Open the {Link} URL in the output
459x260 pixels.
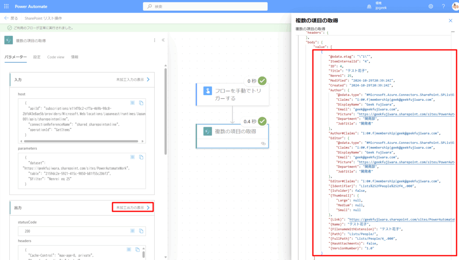coord(402,219)
